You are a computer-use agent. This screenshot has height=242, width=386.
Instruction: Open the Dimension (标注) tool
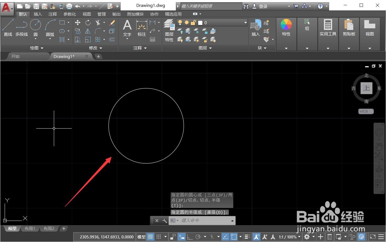click(x=142, y=28)
